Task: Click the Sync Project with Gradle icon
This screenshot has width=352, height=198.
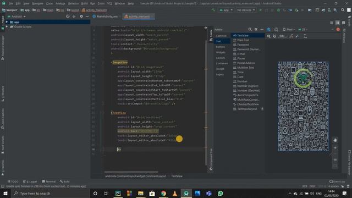Action: tap(323, 10)
